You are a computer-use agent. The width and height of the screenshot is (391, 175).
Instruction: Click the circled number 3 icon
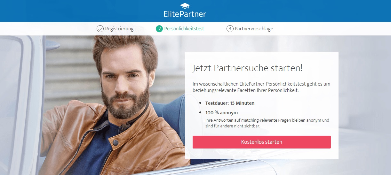(230, 29)
